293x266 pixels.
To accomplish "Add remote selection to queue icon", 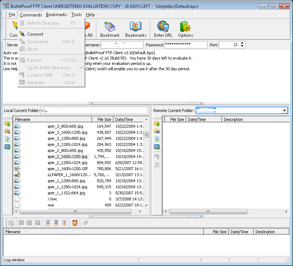I will tap(157, 147).
